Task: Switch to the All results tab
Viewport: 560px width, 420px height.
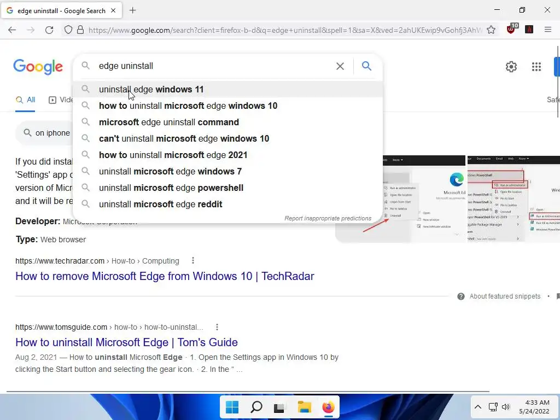Action: click(25, 100)
